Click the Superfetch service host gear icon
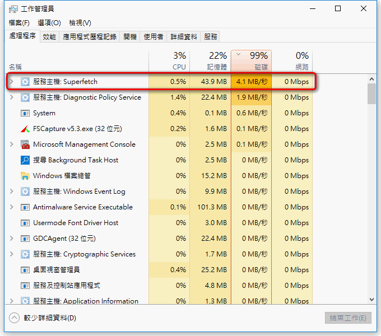Screen dimensions: 381x336 pyautogui.click(x=25, y=82)
